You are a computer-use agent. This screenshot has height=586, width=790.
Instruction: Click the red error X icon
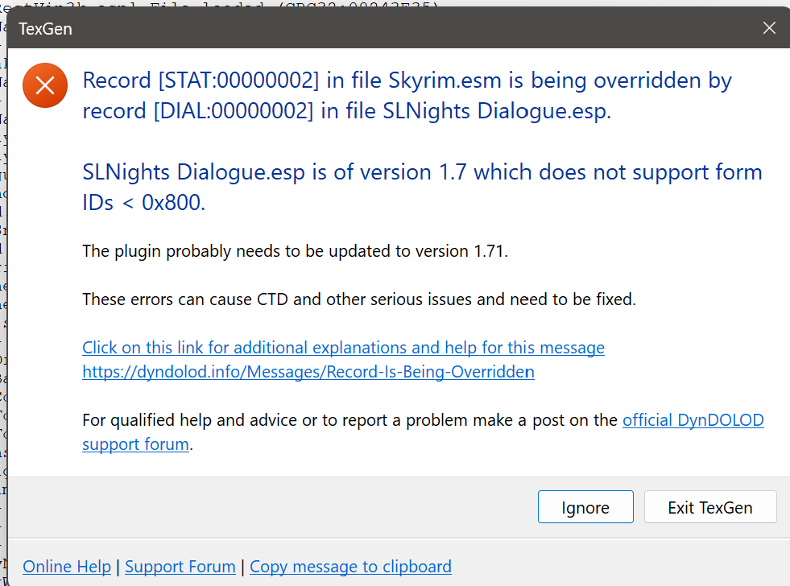pyautogui.click(x=45, y=85)
